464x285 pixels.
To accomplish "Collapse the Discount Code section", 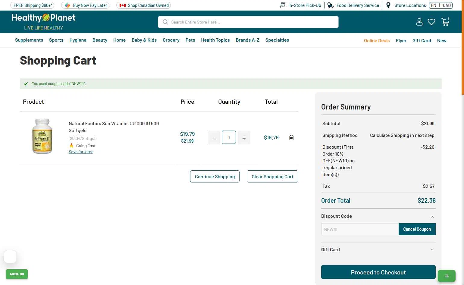I will (x=432, y=217).
